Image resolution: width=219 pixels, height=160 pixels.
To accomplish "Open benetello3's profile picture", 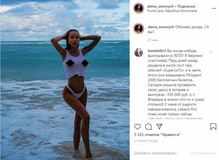I will pos(138,53).
